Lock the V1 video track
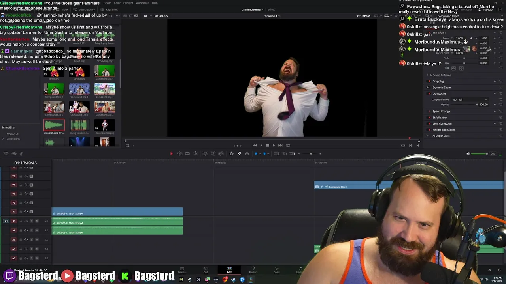 click(x=21, y=211)
